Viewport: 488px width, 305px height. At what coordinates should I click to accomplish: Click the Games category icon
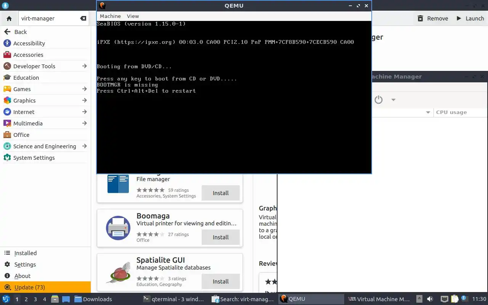click(7, 89)
